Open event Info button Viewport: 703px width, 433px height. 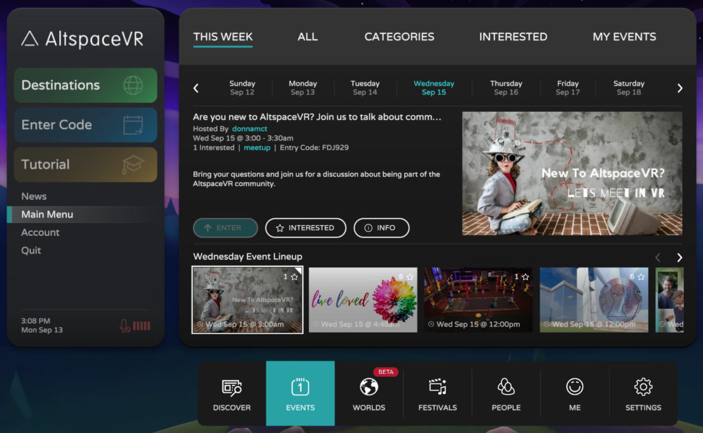pyautogui.click(x=381, y=228)
